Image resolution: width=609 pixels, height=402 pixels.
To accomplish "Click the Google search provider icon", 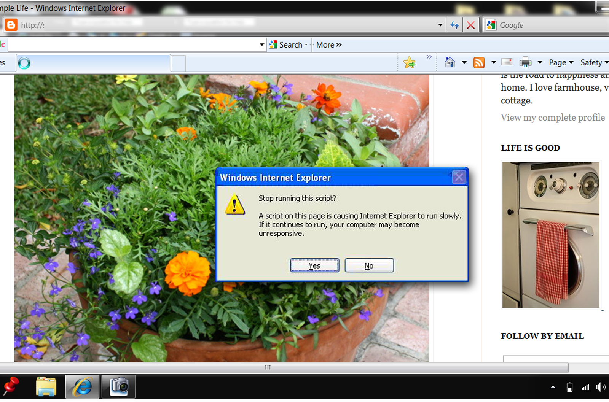I will click(x=491, y=25).
